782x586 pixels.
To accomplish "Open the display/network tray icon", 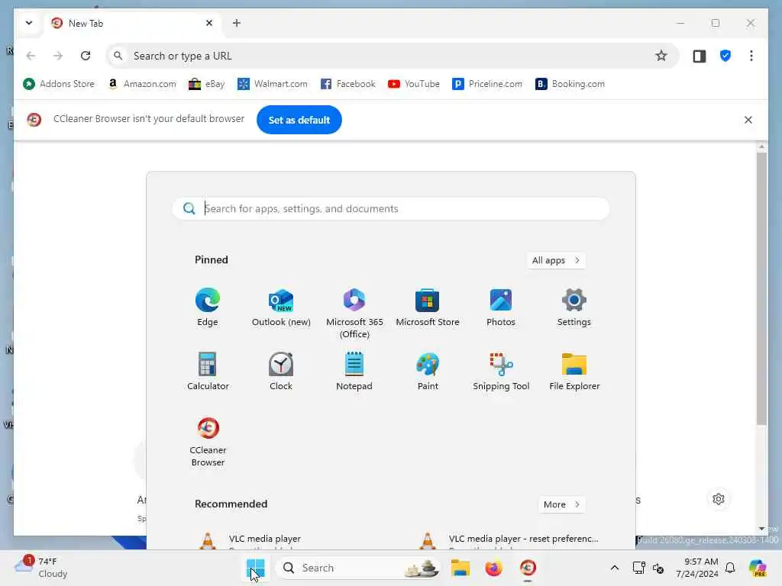I will pos(638,568).
